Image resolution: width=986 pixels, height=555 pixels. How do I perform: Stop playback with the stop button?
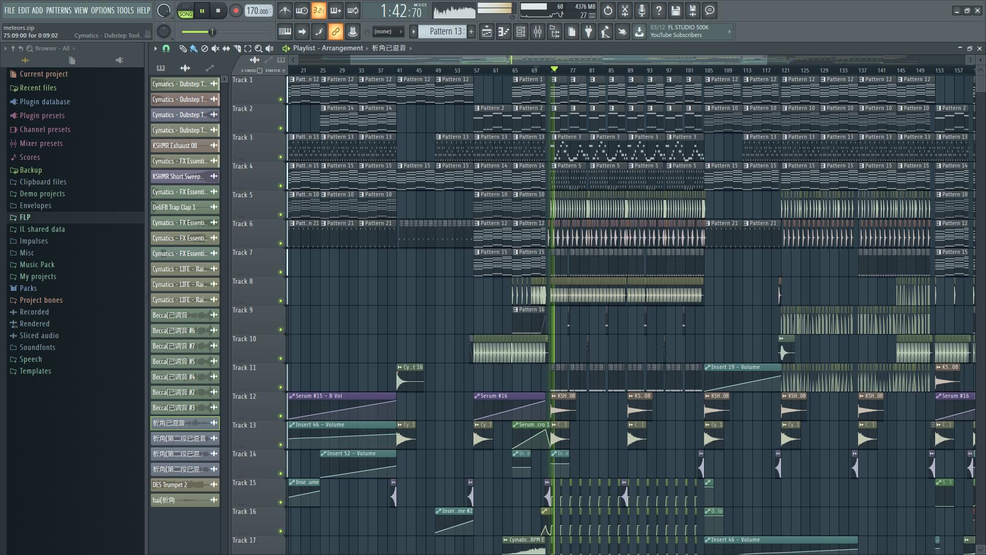218,11
